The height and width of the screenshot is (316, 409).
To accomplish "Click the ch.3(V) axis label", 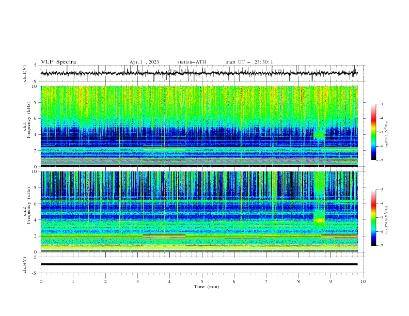I will (25, 265).
